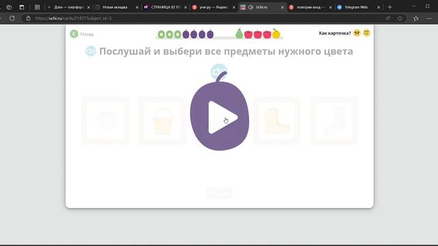438x246 pixels.
Task: Reload the page
Action: (12, 18)
